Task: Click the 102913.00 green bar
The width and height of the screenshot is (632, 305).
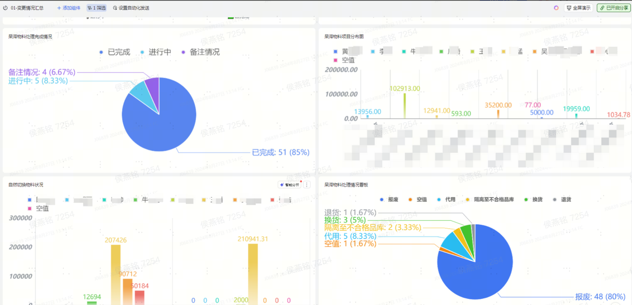Action: click(405, 106)
